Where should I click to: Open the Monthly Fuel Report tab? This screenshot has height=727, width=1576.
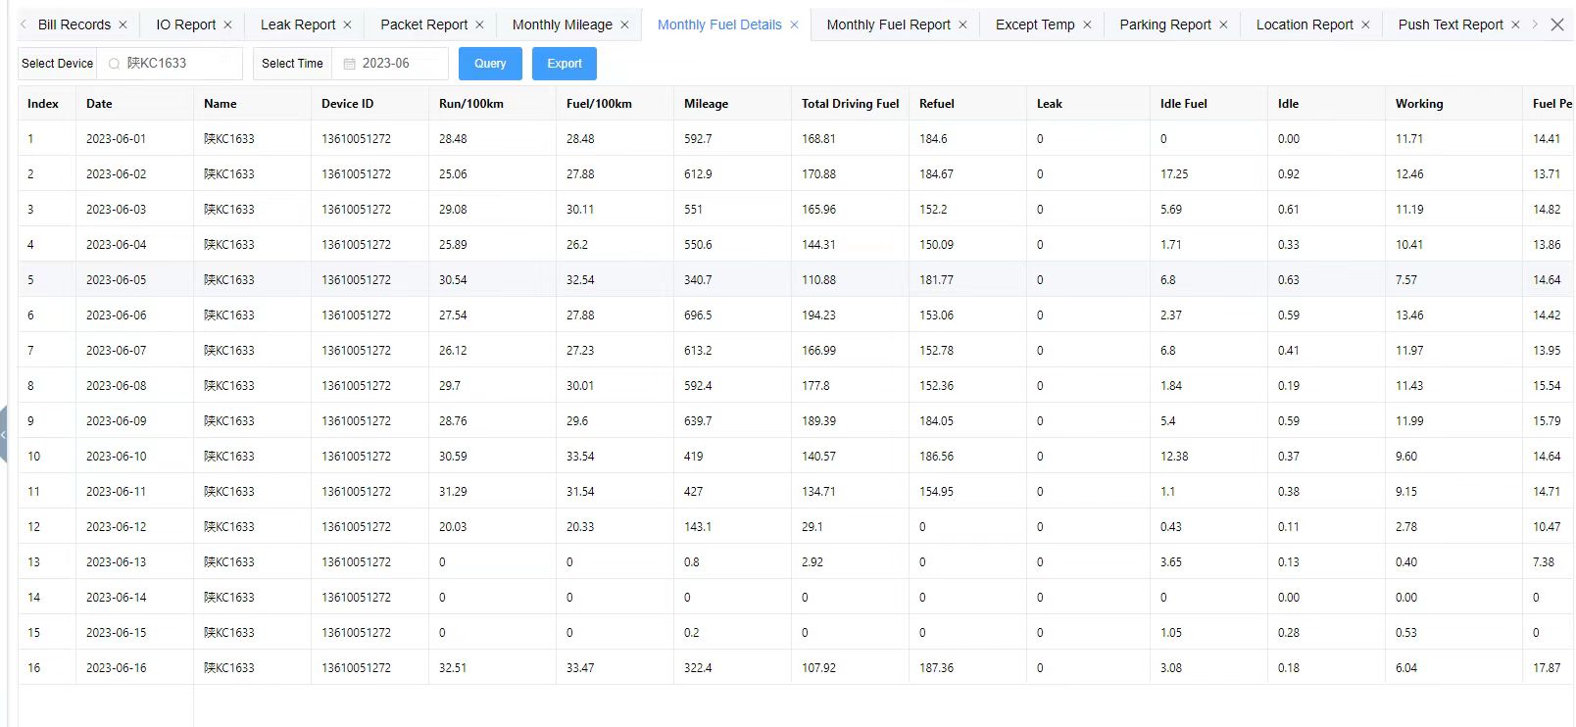pyautogui.click(x=888, y=24)
